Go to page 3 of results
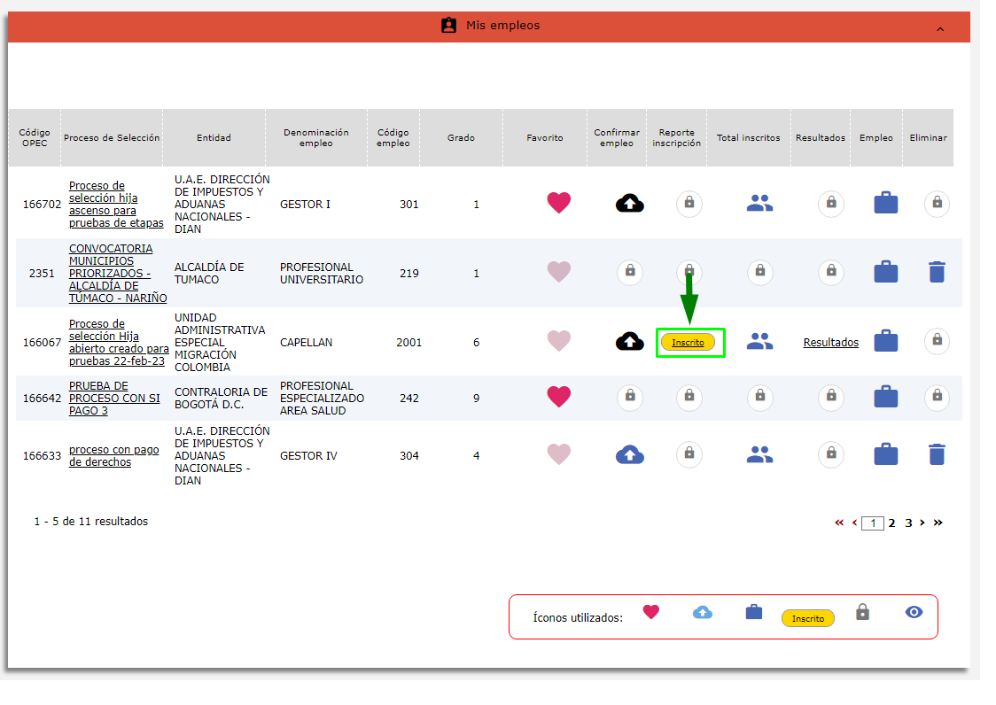996x705 pixels. pos(908,523)
